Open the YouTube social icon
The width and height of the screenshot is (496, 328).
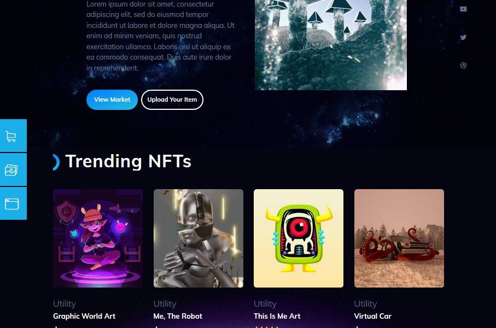click(x=463, y=9)
